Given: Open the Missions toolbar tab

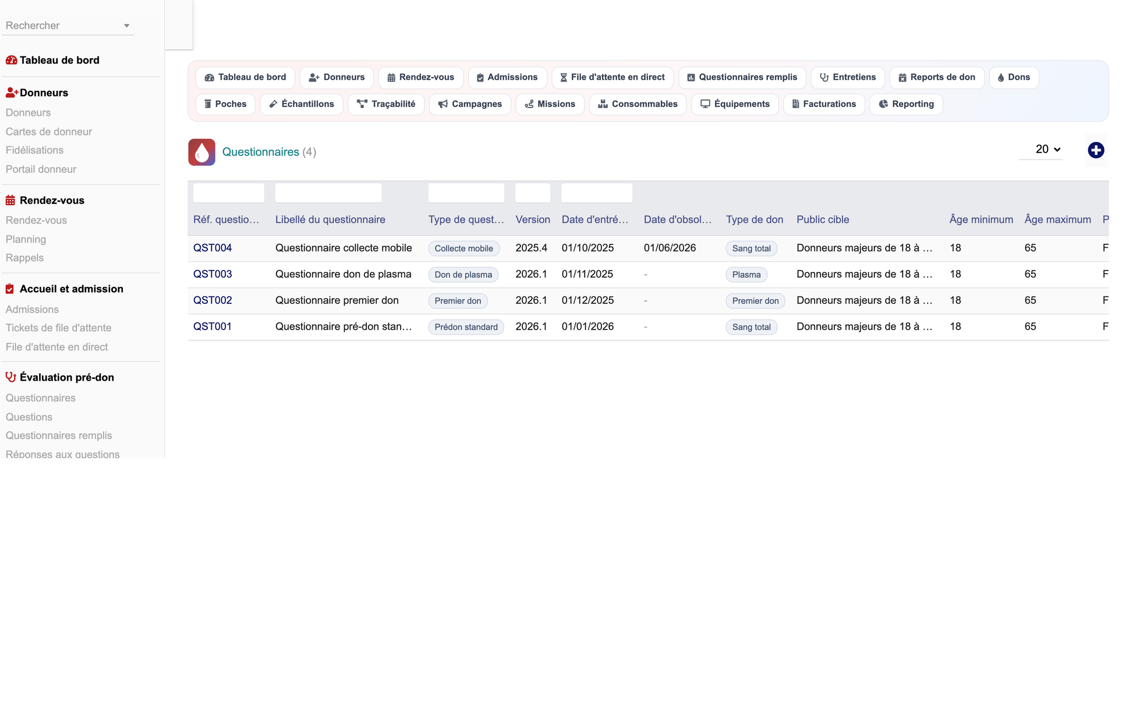Looking at the screenshot, I should point(550,104).
